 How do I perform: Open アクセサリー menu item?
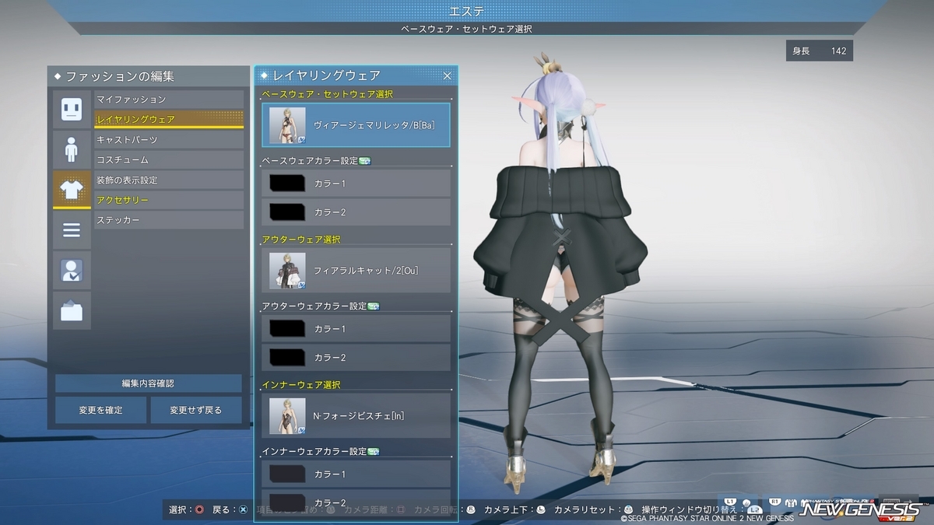point(169,201)
